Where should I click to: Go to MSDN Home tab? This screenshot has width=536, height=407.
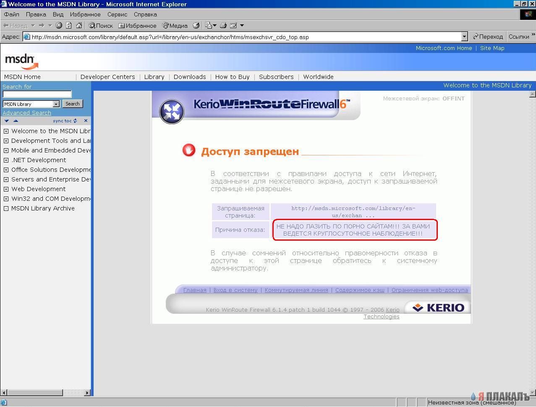22,77
